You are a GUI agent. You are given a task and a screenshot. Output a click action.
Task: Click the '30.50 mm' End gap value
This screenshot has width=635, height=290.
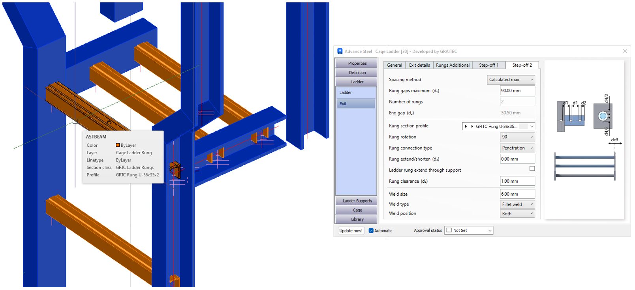[511, 113]
